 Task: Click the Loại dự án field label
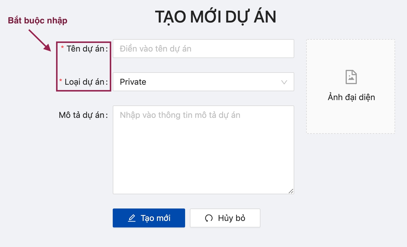[86, 82]
